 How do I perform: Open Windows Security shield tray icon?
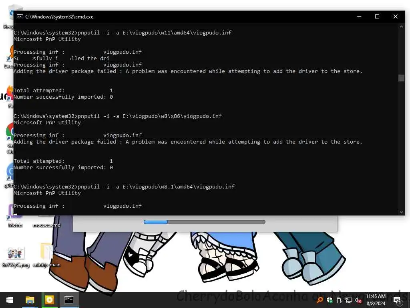coord(330,300)
